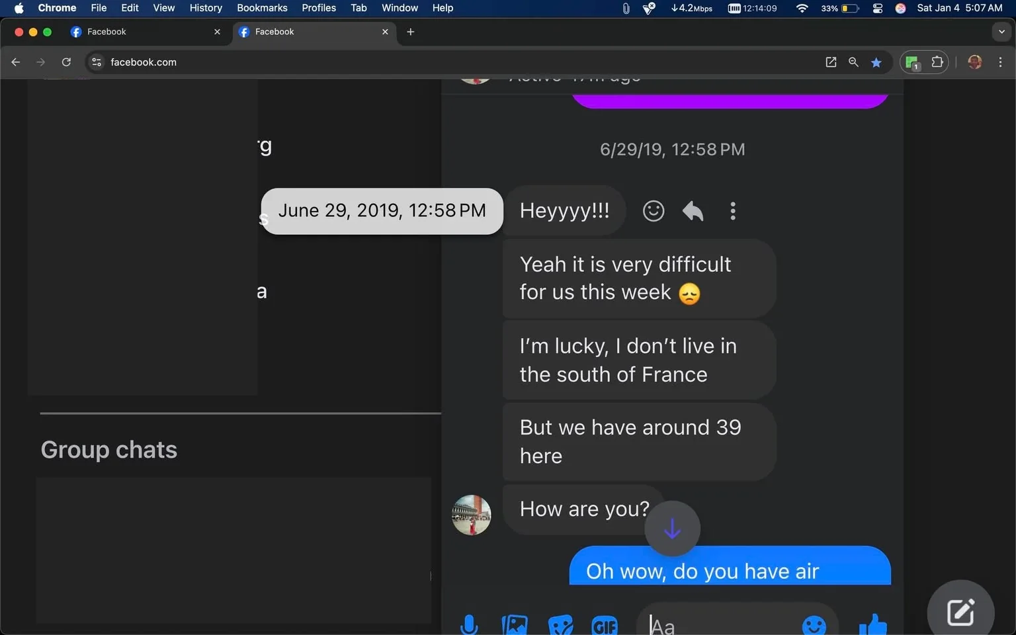Expand the tab search dropdown
1016x635 pixels.
(1001, 32)
